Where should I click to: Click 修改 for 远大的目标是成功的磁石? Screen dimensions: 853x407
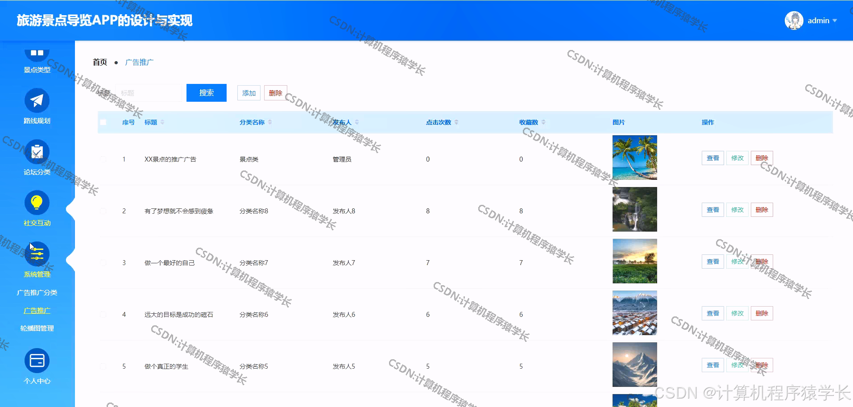click(x=737, y=313)
